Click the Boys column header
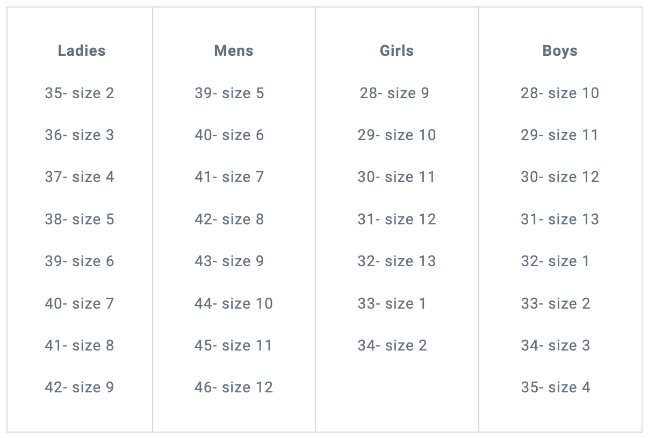The image size is (648, 438). pos(560,51)
